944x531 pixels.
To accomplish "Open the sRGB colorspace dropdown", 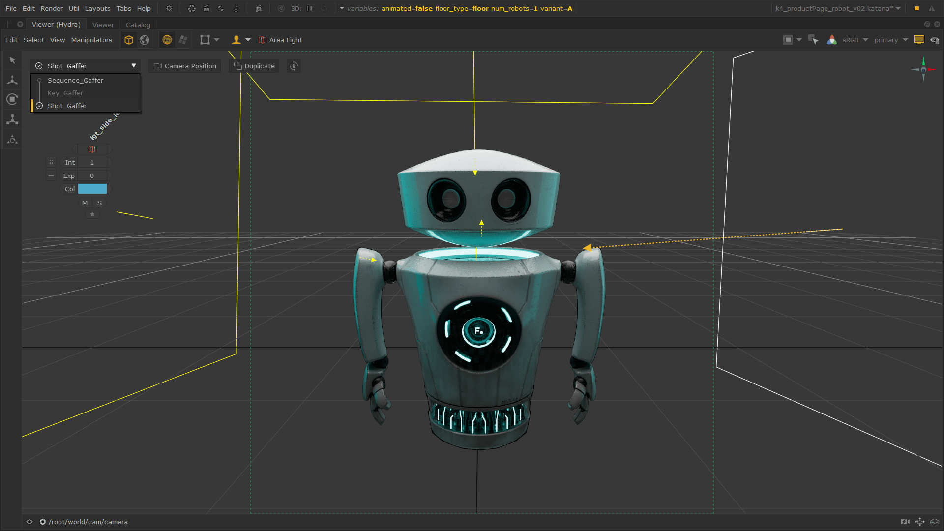I will click(855, 40).
